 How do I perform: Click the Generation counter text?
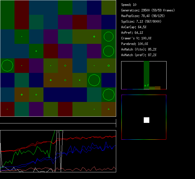click(x=148, y=10)
